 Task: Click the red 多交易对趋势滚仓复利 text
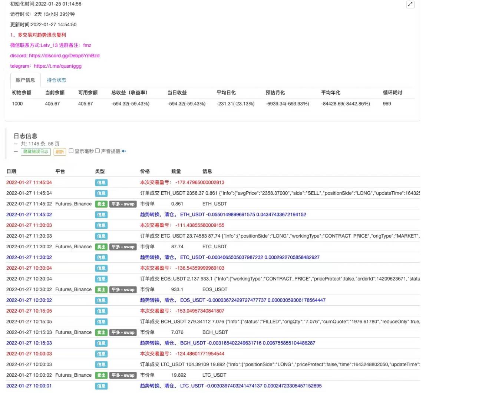point(38,35)
